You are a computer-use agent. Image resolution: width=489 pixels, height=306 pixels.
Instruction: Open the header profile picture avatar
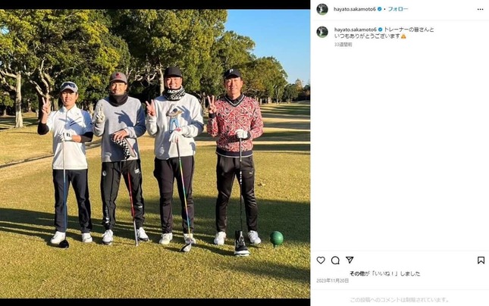pos(322,9)
